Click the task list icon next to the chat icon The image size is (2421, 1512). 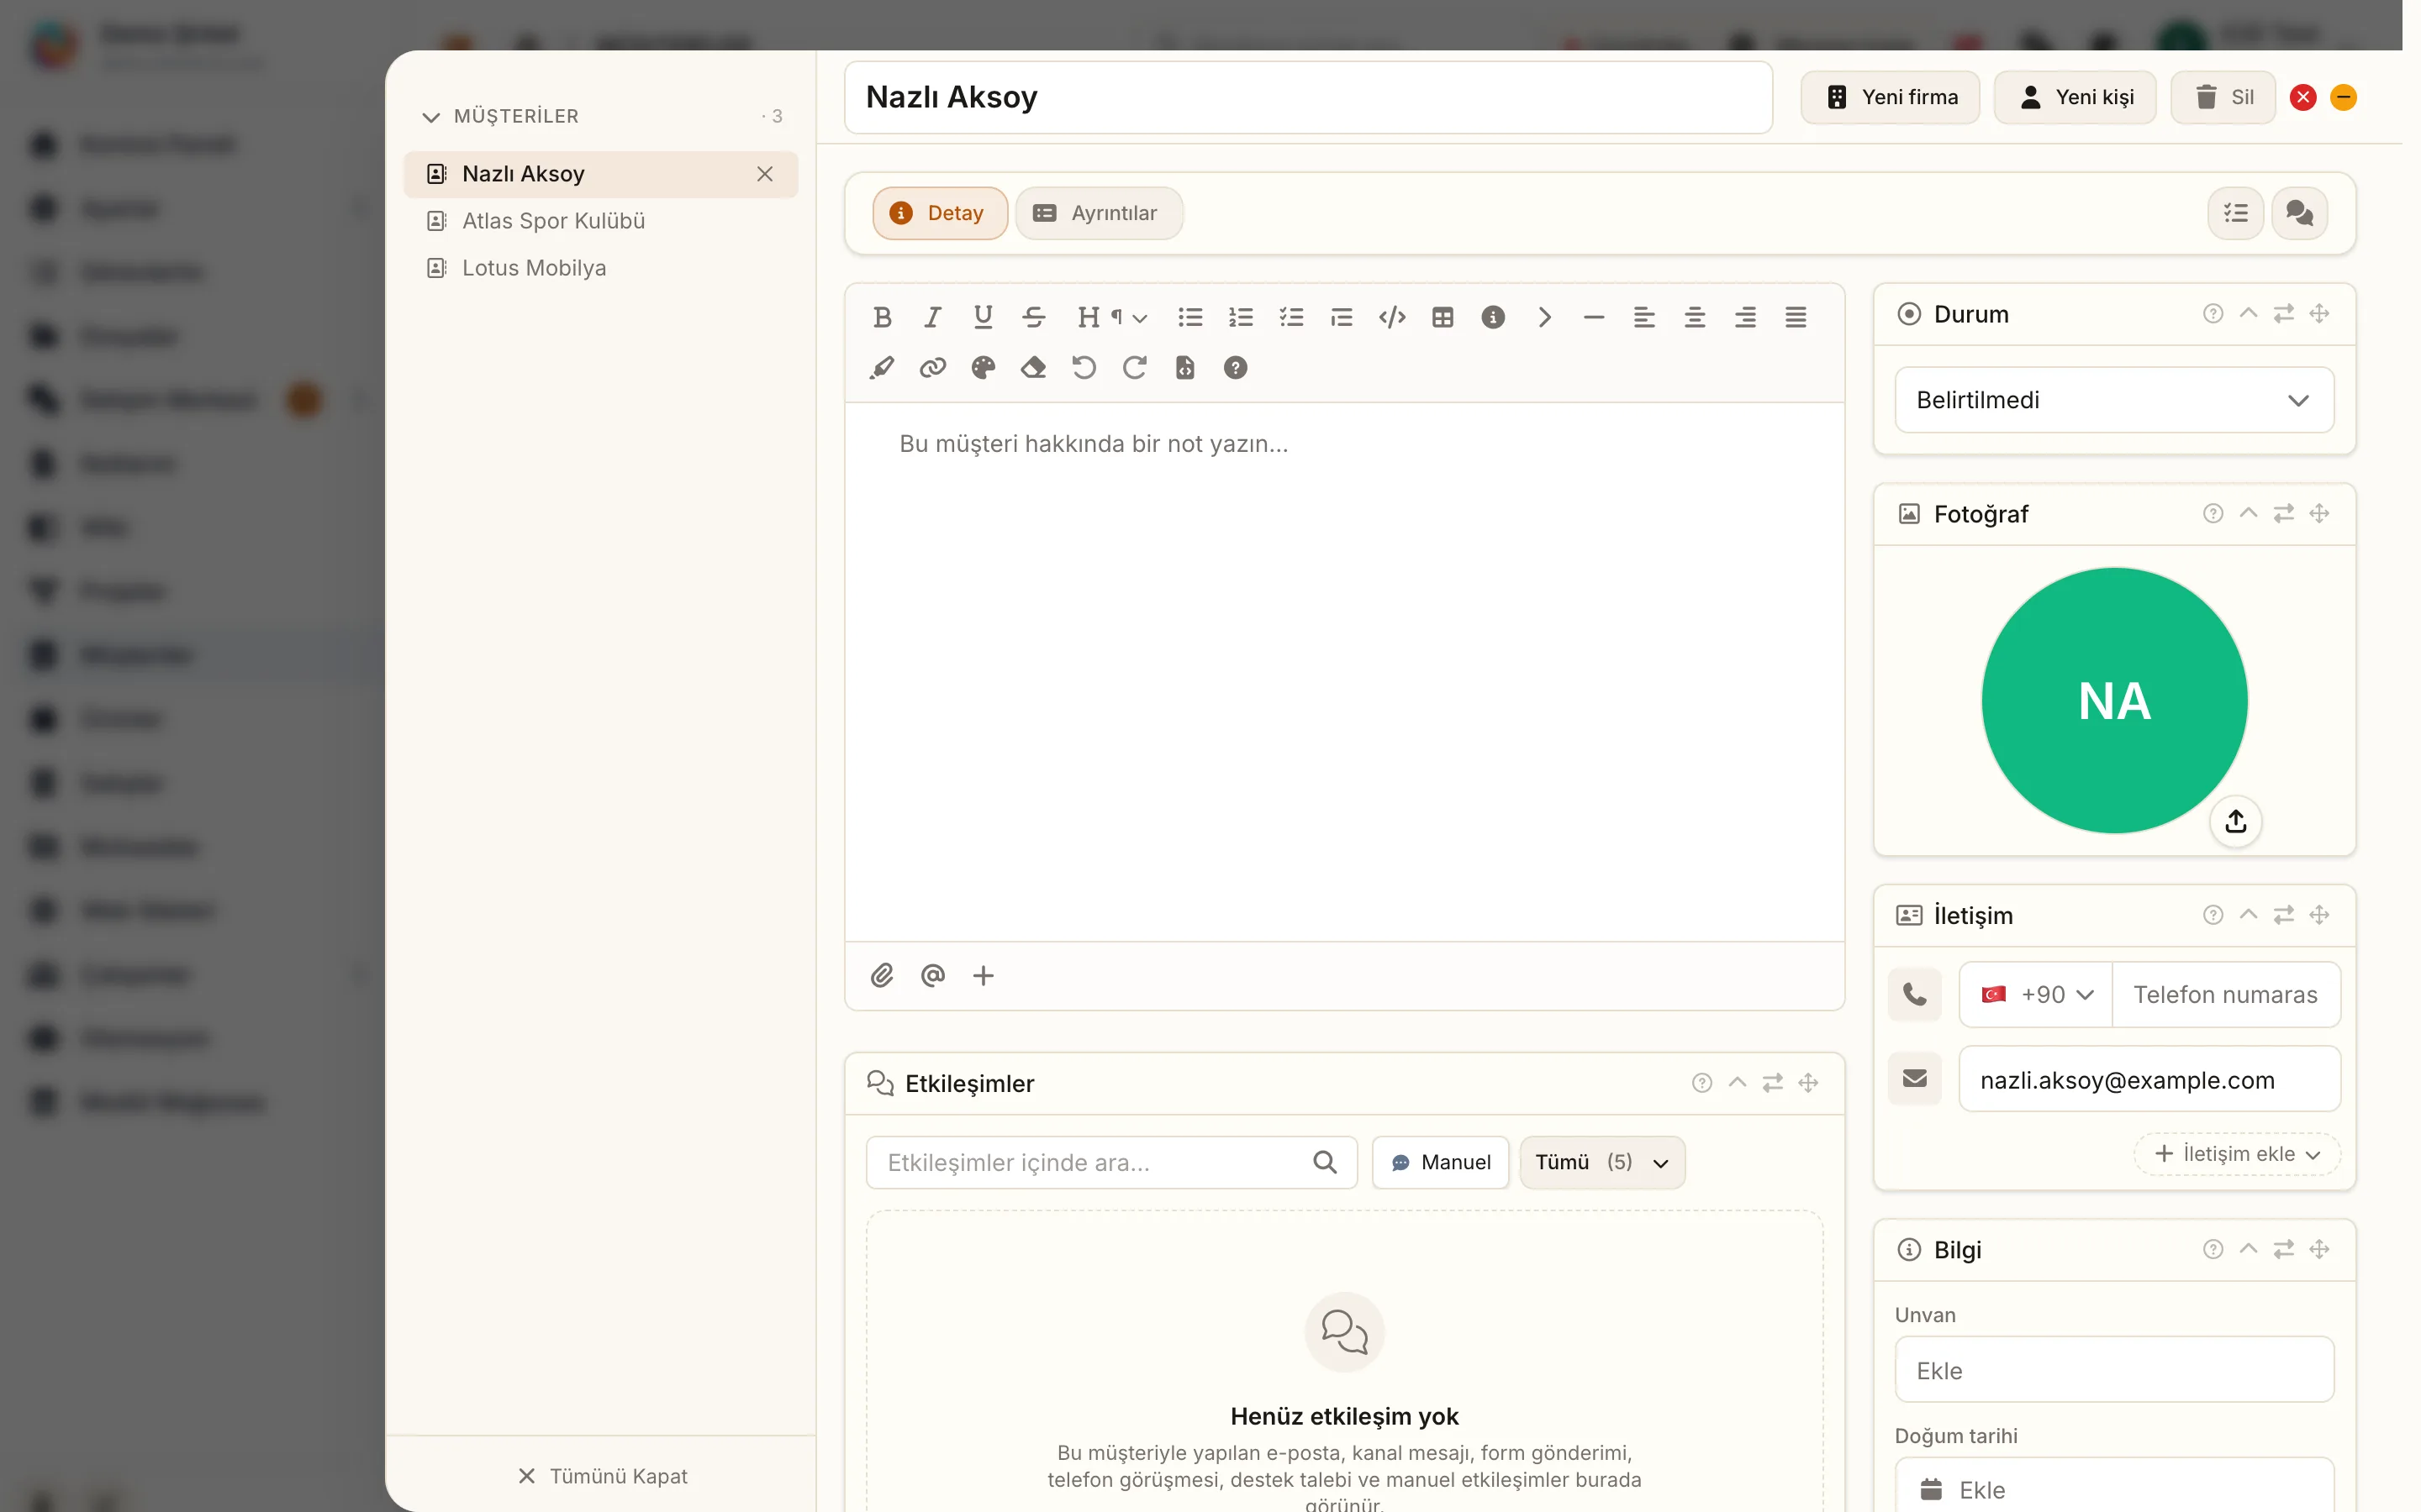tap(2235, 213)
